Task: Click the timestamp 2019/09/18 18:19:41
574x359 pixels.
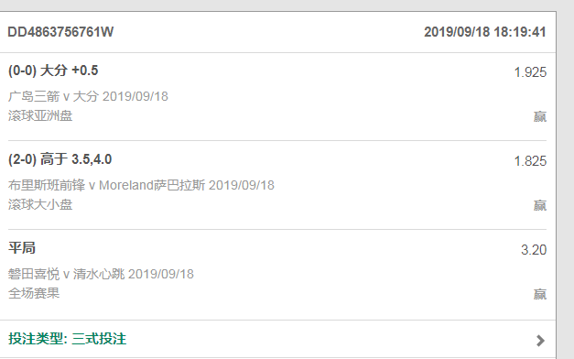Action: pos(484,32)
